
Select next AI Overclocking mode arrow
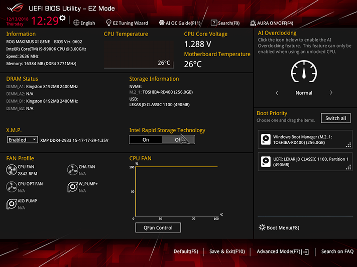tap(331, 93)
